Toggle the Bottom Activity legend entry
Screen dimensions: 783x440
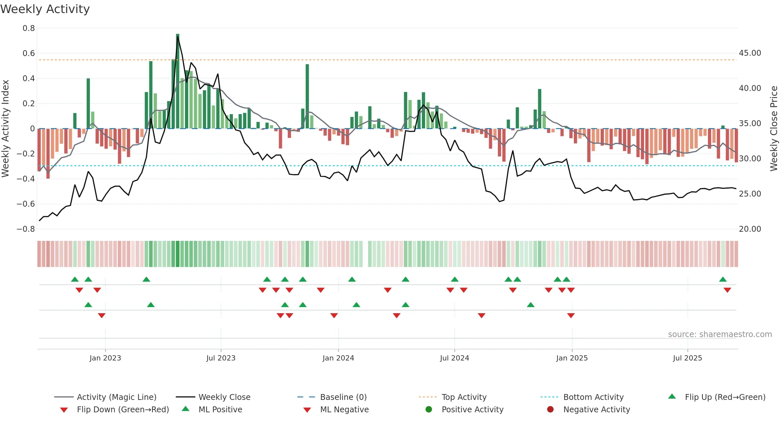point(582,397)
